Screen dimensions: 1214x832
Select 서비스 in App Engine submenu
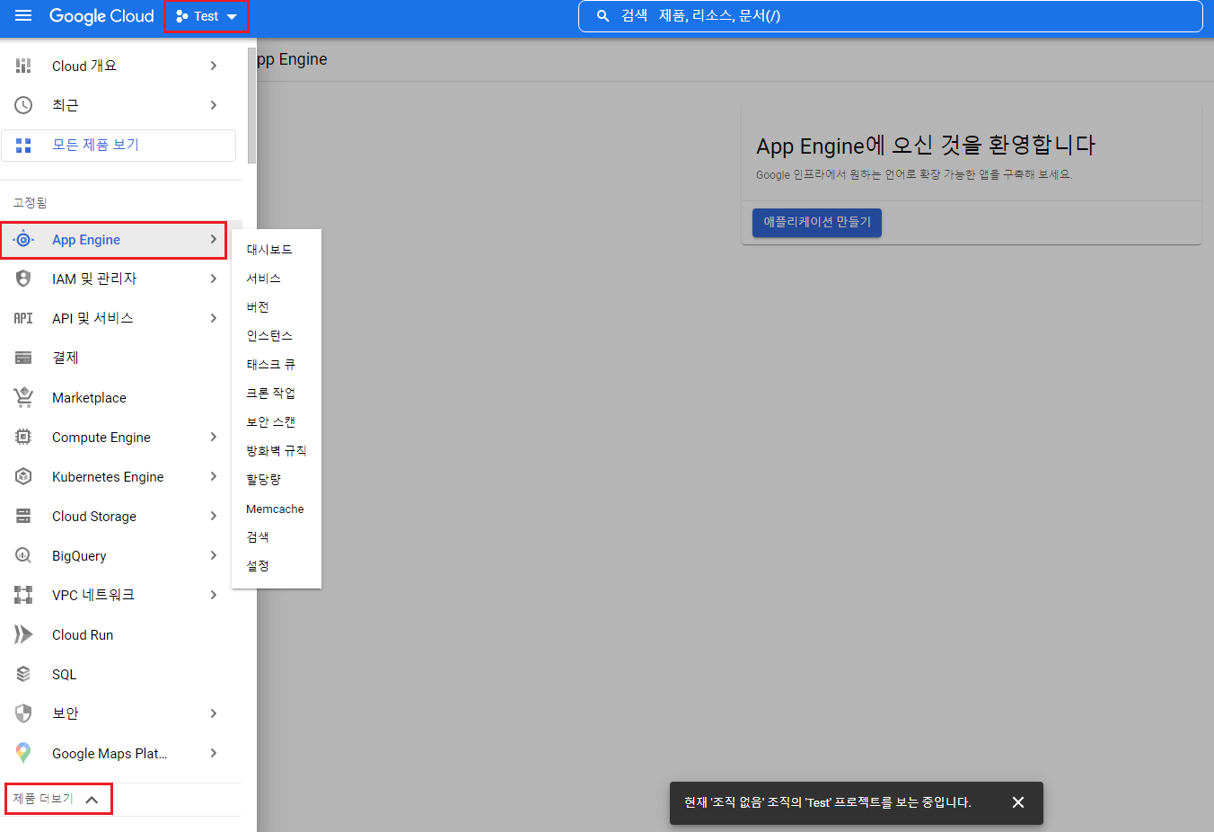click(264, 279)
